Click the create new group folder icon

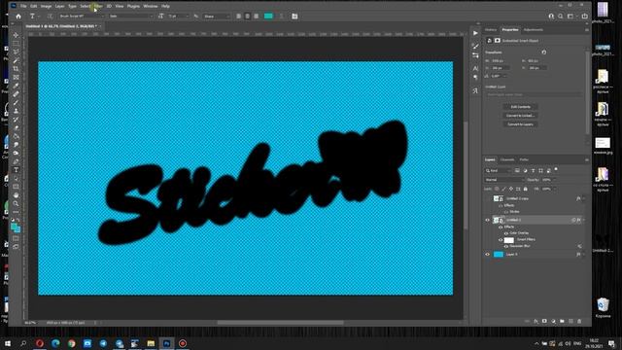[x=562, y=321]
